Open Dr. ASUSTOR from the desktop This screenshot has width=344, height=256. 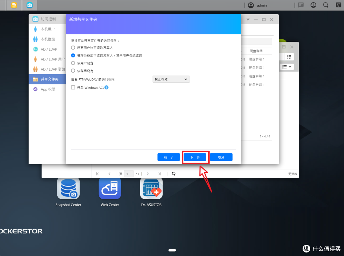tap(151, 188)
